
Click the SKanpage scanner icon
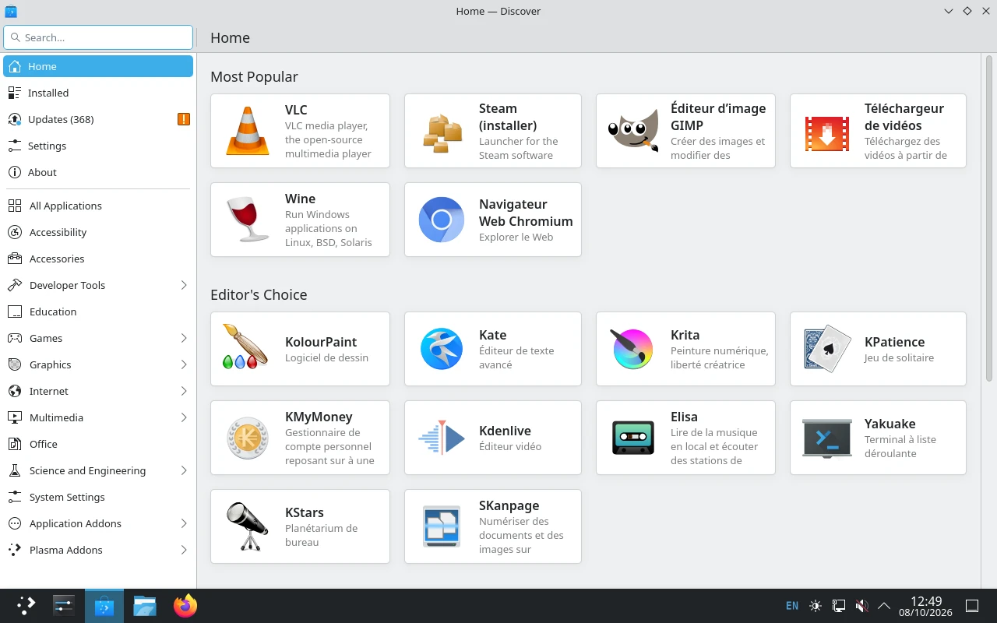click(x=442, y=526)
